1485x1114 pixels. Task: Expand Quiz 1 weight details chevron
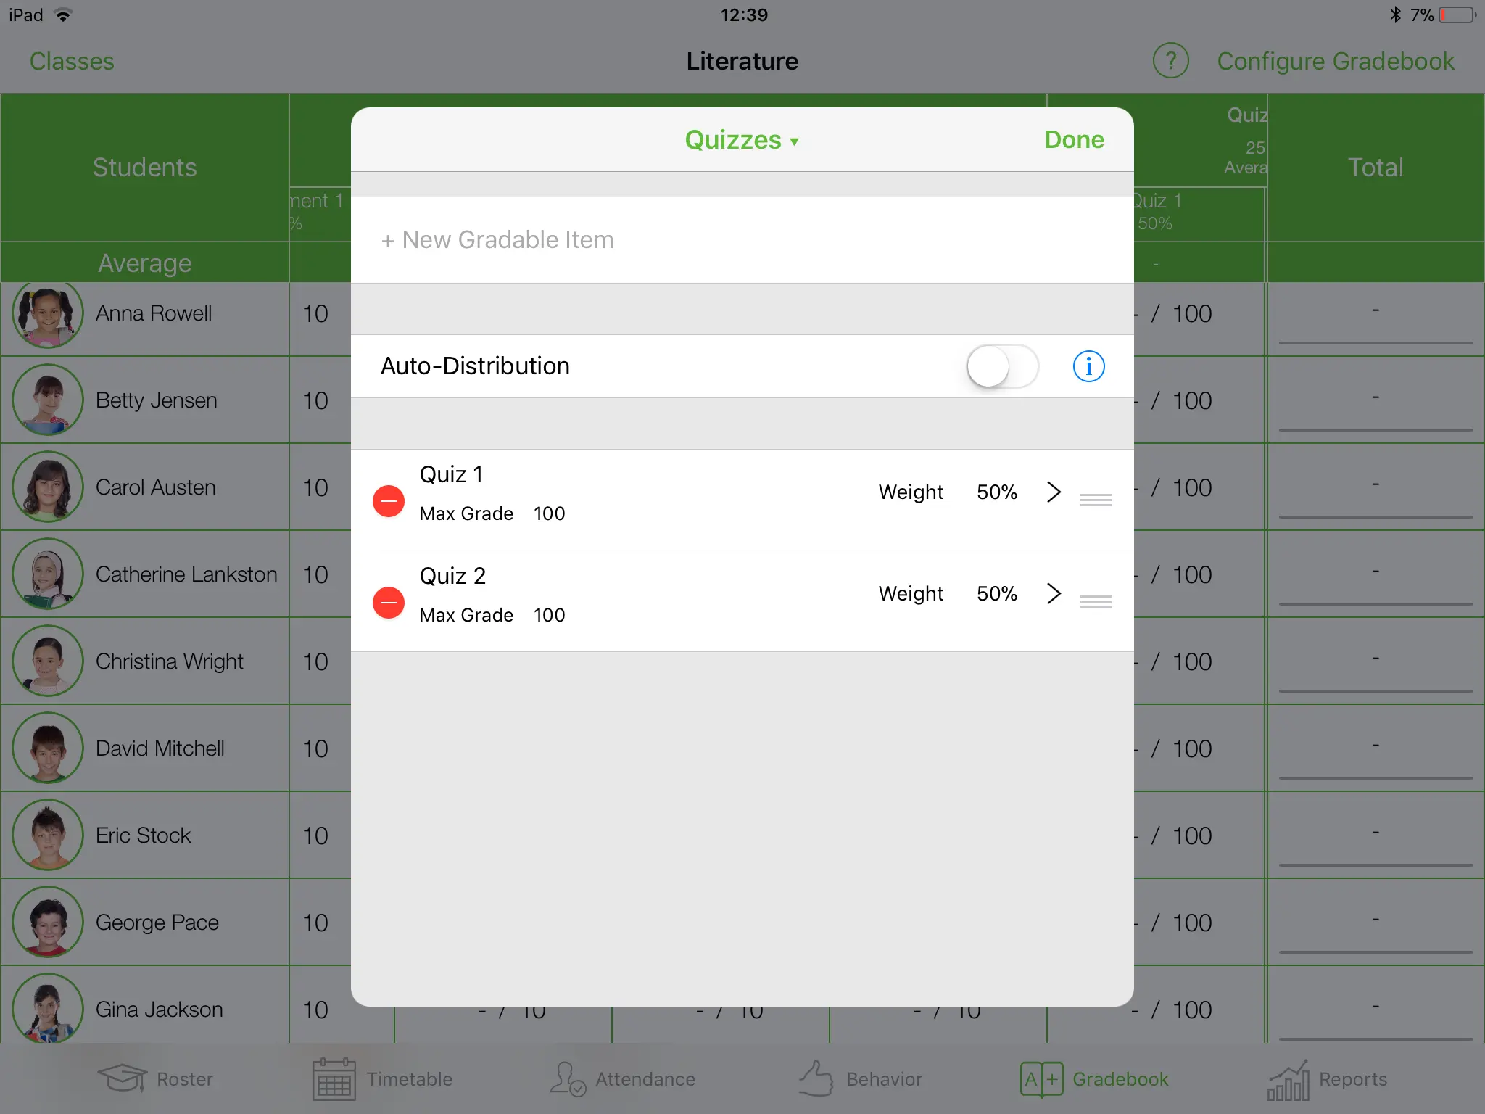pos(1052,490)
